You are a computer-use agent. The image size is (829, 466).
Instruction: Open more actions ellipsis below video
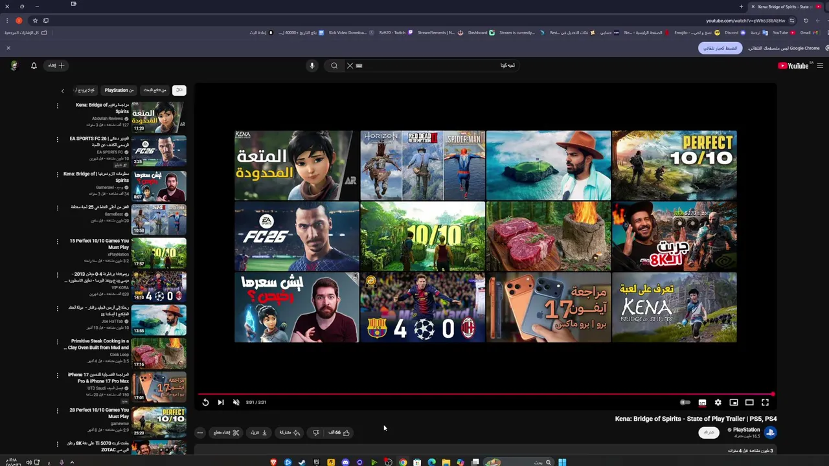pyautogui.click(x=200, y=432)
